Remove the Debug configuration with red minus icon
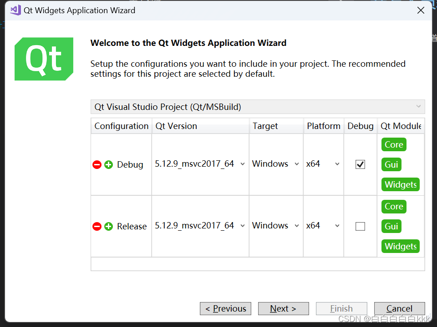 pyautogui.click(x=97, y=164)
